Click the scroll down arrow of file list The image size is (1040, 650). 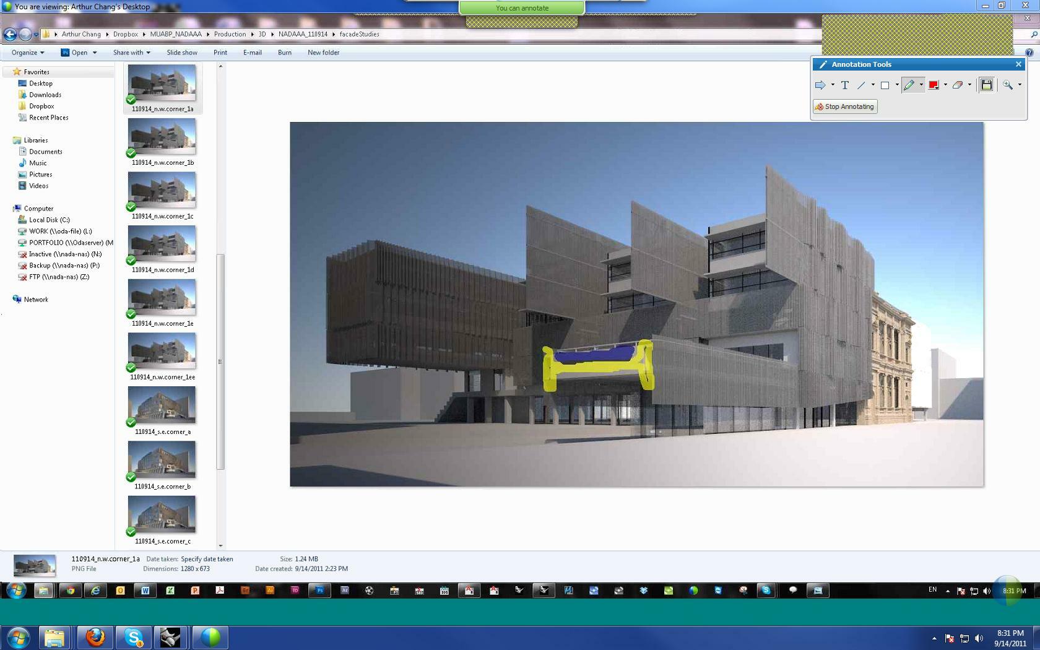coord(220,545)
